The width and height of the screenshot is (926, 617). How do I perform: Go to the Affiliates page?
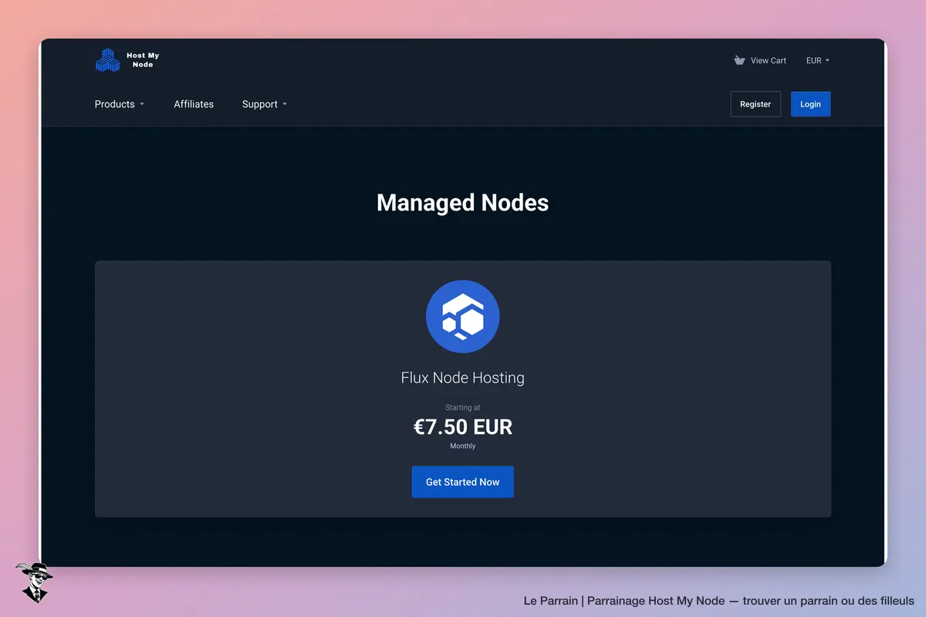click(x=194, y=104)
